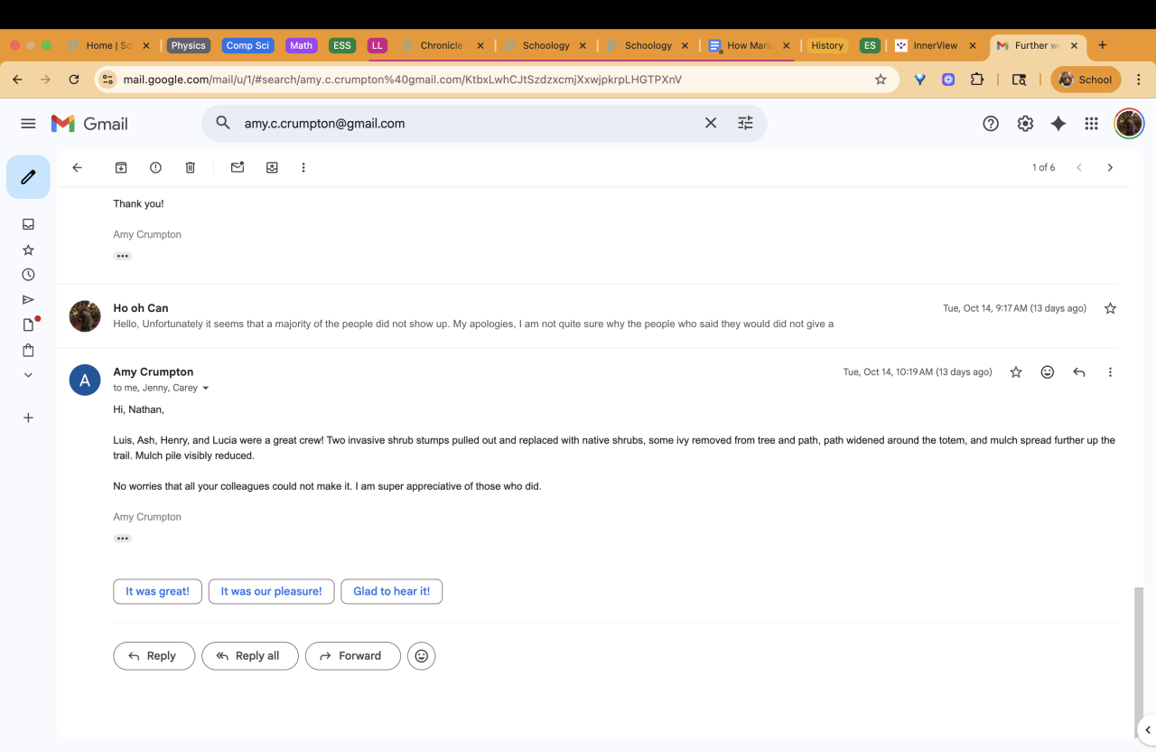Viewport: 1156px width, 752px height.
Task: Click the purple round extension icon
Action: [x=948, y=80]
